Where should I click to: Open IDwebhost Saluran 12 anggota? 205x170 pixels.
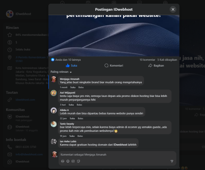click(27, 129)
